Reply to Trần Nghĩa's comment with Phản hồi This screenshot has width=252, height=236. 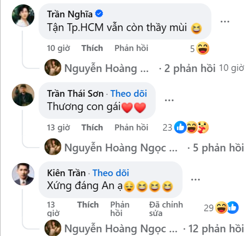[131, 48]
